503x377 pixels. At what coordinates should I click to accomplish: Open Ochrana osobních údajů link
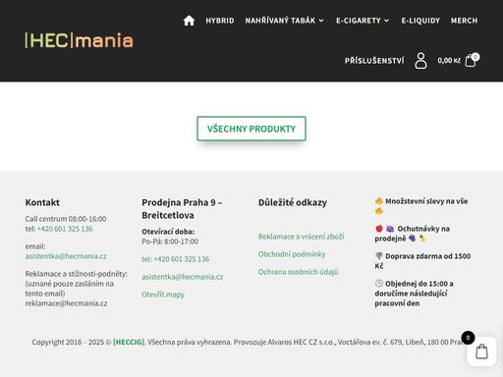298,272
